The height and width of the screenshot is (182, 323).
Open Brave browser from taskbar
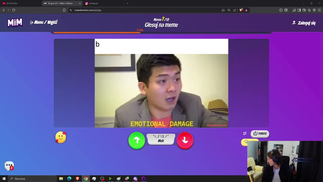click(x=77, y=179)
